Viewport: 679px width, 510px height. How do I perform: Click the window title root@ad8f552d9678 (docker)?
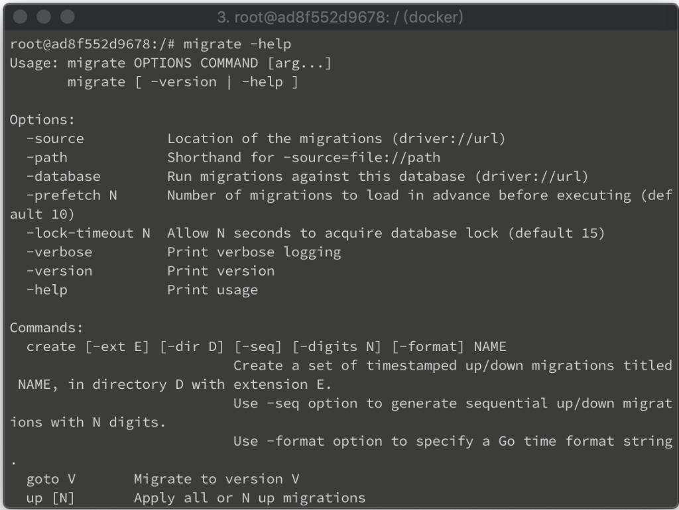(x=340, y=17)
